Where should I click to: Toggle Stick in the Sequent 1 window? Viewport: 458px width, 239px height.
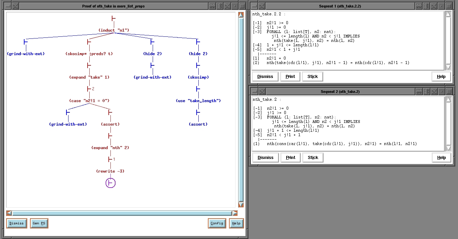[312, 77]
